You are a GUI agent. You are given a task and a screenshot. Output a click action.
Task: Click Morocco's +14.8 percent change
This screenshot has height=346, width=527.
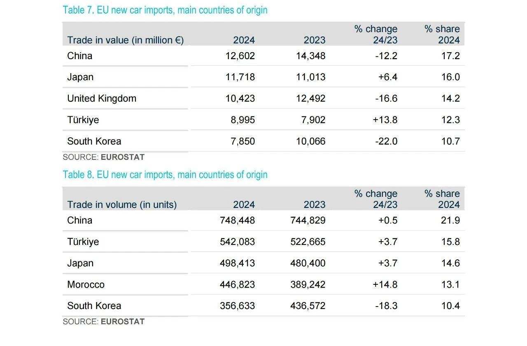(x=385, y=284)
